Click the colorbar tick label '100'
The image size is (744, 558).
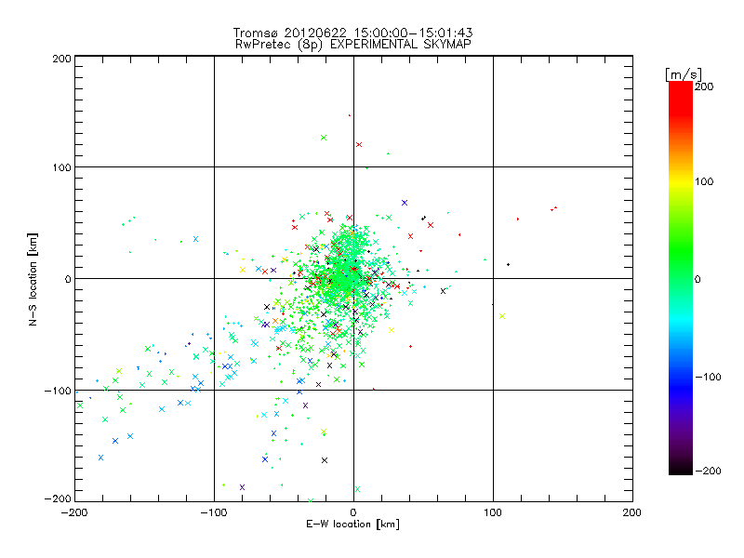[x=704, y=181]
